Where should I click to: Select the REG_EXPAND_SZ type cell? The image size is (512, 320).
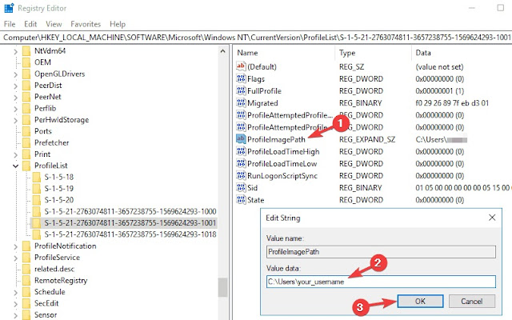(367, 139)
